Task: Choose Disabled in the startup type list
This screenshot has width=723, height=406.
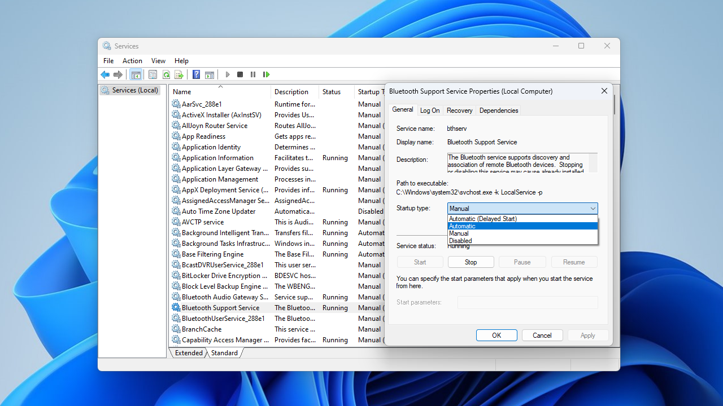Action: pyautogui.click(x=460, y=241)
